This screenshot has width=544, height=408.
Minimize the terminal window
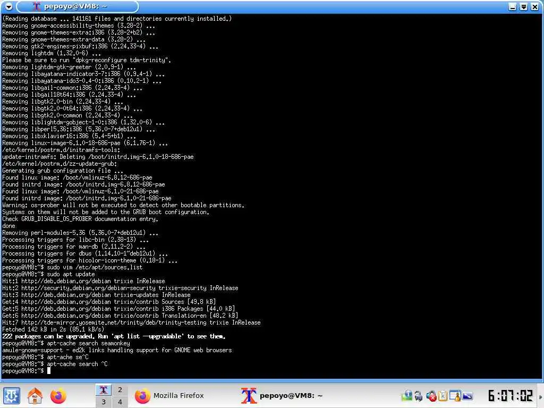click(513, 6)
